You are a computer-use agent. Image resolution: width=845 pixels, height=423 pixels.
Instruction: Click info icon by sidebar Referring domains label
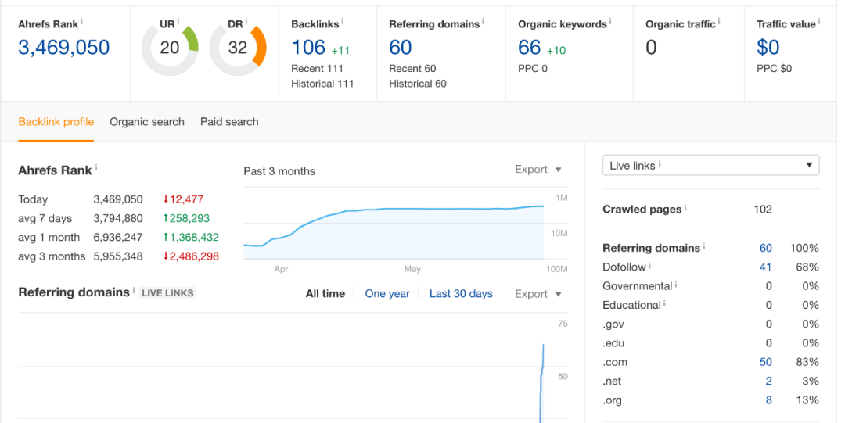704,246
